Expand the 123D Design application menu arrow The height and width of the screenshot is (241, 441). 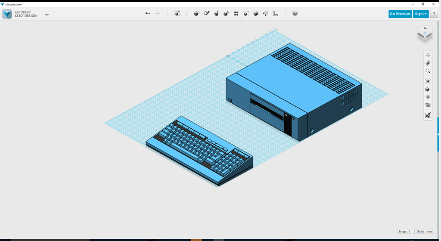(x=47, y=15)
